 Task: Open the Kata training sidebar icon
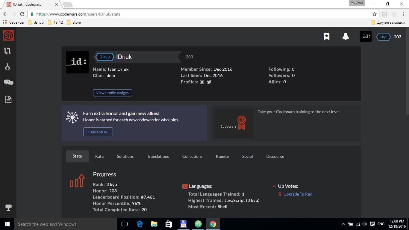(7, 51)
